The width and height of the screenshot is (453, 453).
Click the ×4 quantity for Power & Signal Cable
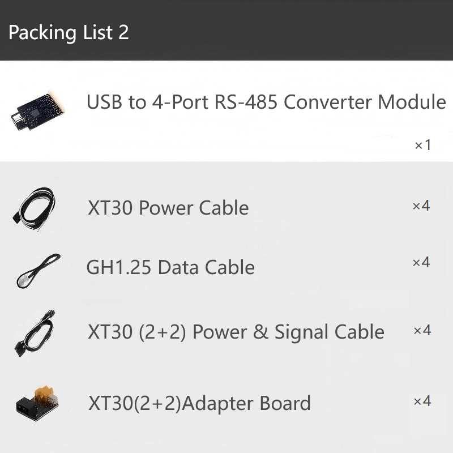tap(422, 330)
